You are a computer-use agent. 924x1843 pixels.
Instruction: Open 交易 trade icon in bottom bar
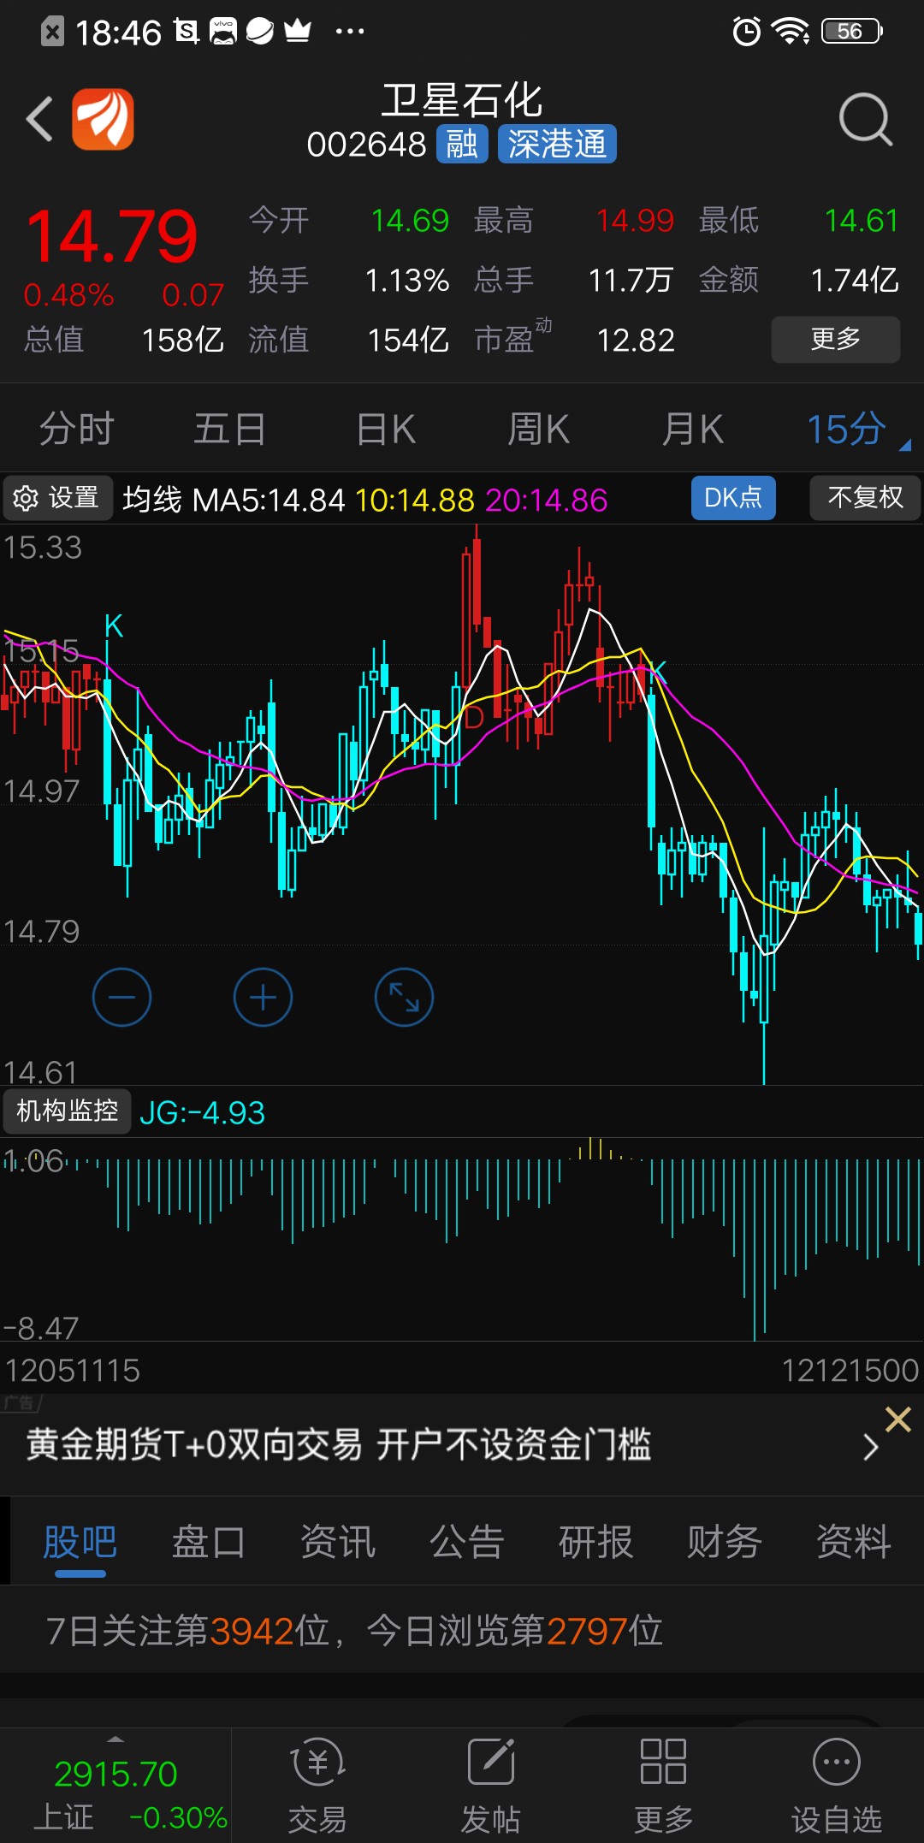point(317,1787)
